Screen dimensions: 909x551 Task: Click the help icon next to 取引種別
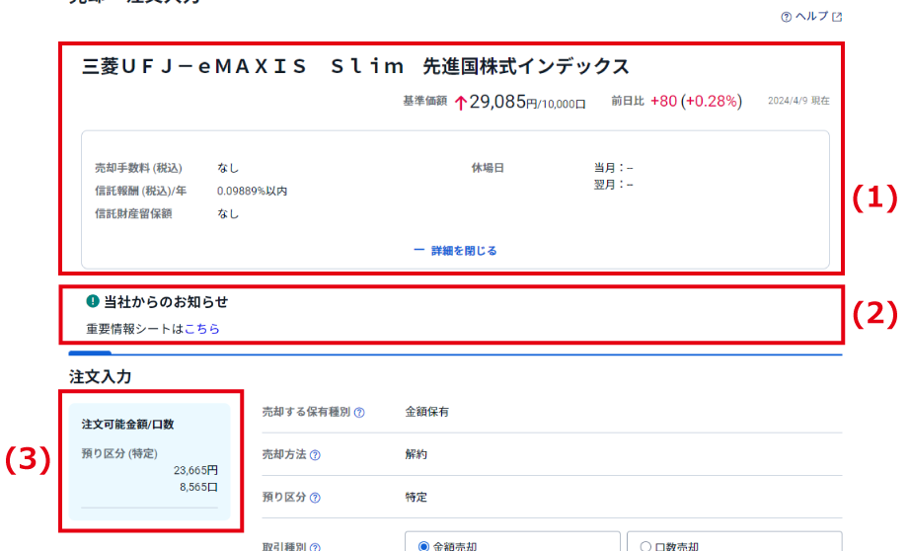pyautogui.click(x=315, y=546)
